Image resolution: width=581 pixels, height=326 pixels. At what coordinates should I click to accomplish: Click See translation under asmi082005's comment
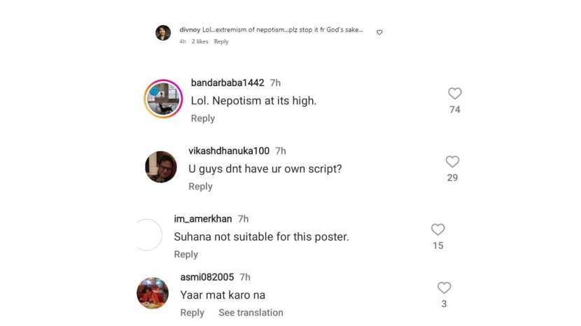click(x=251, y=313)
